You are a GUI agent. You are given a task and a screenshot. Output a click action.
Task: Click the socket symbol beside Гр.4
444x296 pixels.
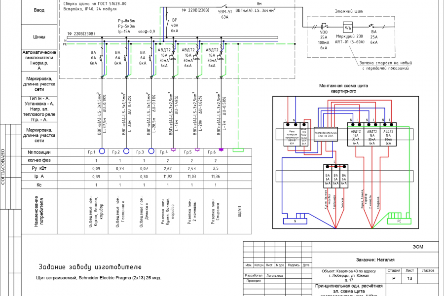[x=173, y=149]
